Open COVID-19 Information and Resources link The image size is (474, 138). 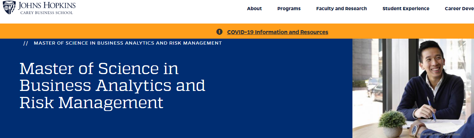[x=278, y=32]
